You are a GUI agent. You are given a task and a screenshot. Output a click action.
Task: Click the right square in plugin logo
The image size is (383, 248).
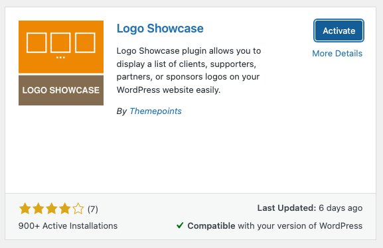[x=85, y=42]
